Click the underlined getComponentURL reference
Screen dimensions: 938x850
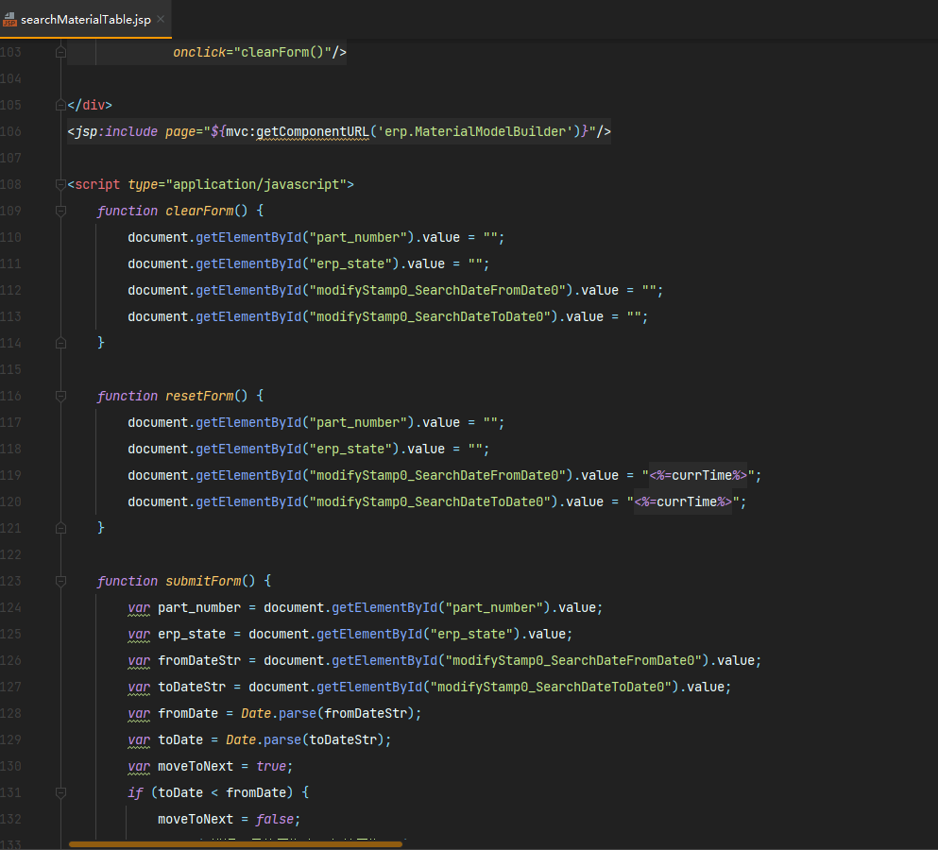click(313, 131)
